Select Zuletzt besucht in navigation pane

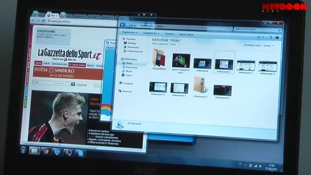[x=133, y=52]
